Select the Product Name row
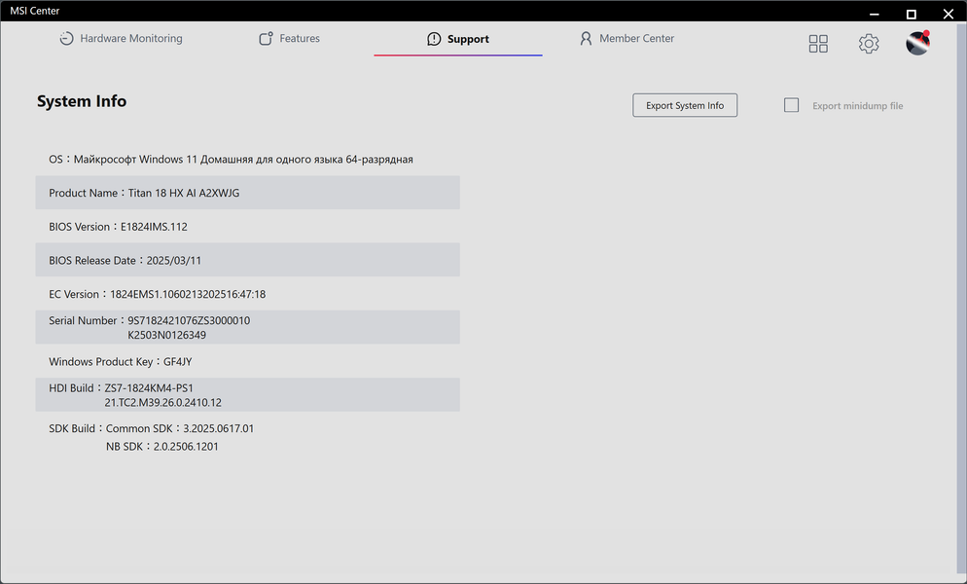This screenshot has height=584, width=967. 247,193
